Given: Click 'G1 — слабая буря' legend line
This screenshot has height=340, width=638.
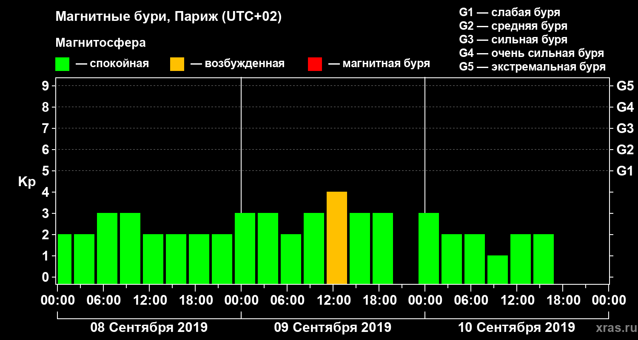Looking at the screenshot, I should coord(510,12).
